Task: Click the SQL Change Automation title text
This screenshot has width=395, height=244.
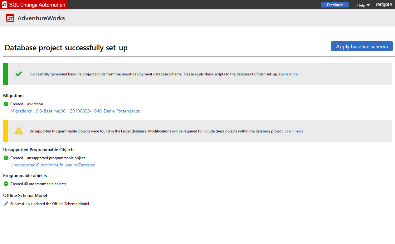Action: click(37, 5)
